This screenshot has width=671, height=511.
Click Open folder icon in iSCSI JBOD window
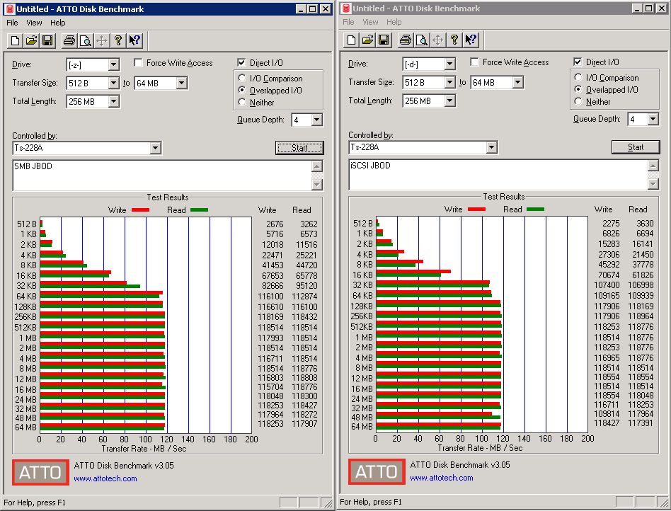click(367, 40)
